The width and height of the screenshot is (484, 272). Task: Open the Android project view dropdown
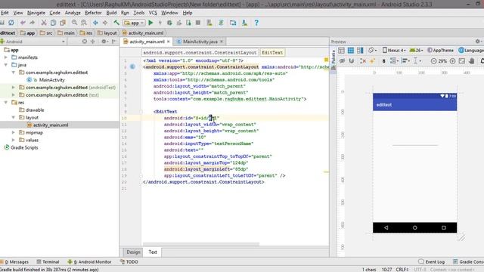[33, 42]
